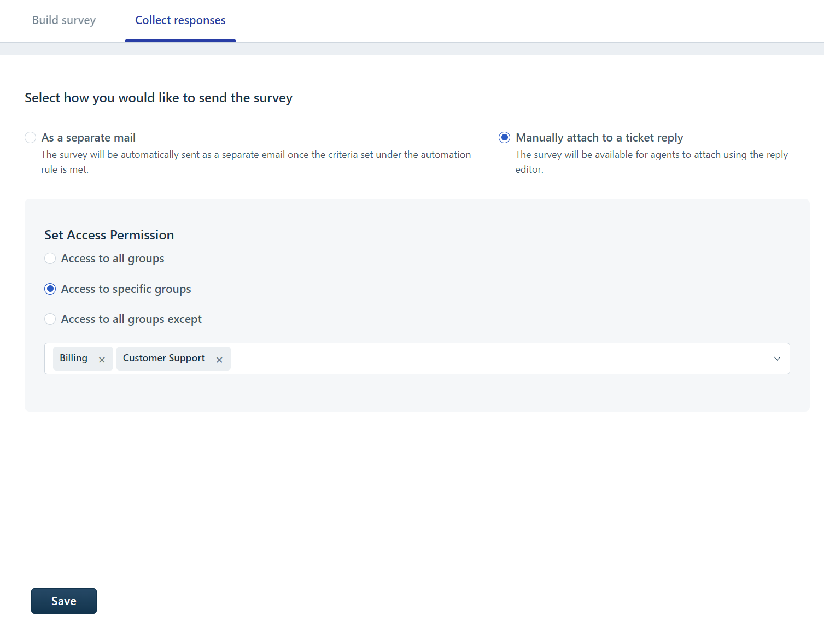Switch to the Build survey tab
Viewport: 824px width, 622px height.
click(x=64, y=20)
